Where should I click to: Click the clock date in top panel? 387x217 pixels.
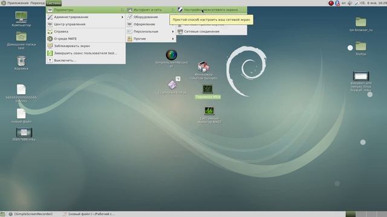(x=374, y=3)
